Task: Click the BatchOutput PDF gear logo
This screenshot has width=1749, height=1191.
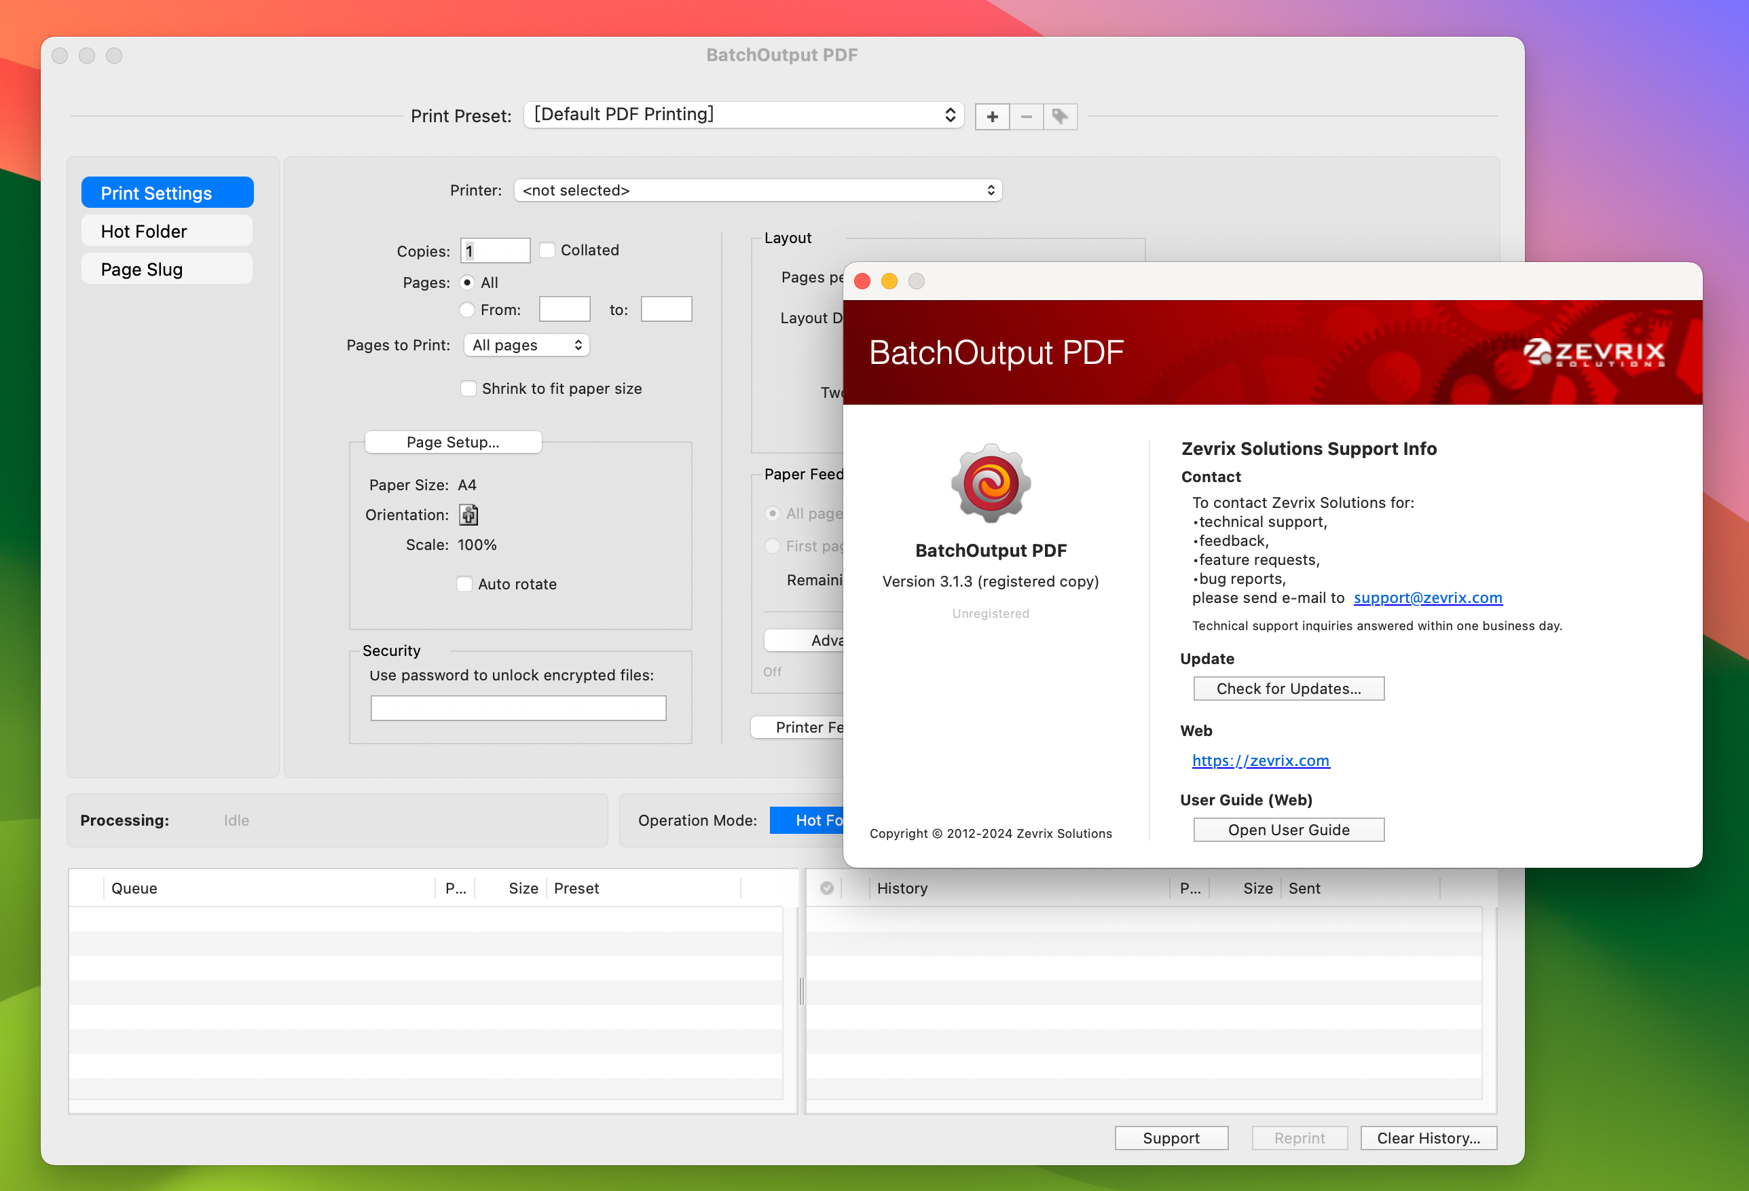Action: pos(990,484)
